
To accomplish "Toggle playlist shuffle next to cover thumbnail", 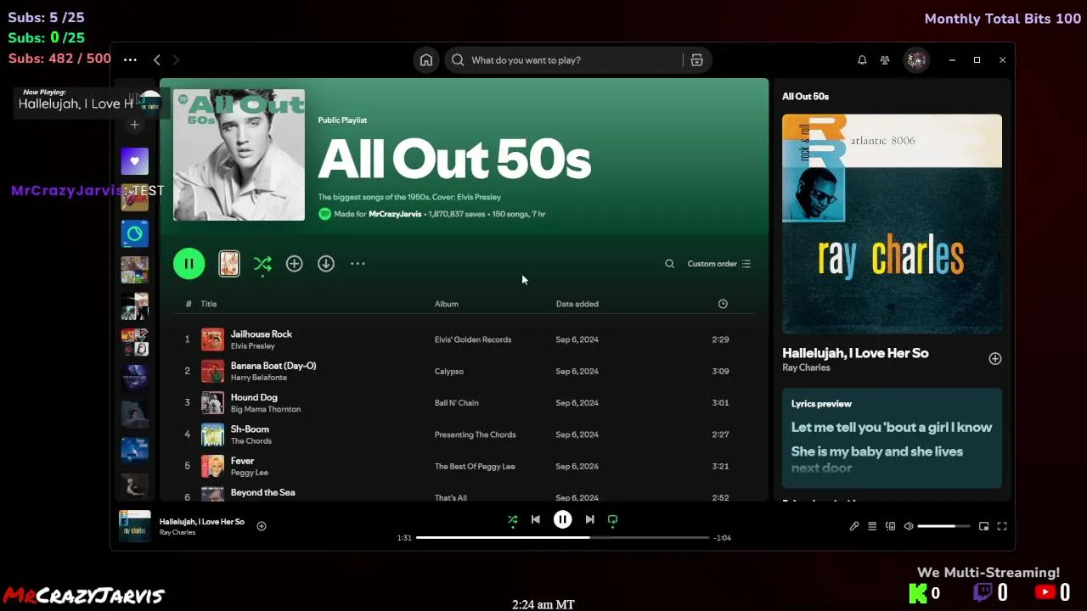I will click(x=262, y=264).
